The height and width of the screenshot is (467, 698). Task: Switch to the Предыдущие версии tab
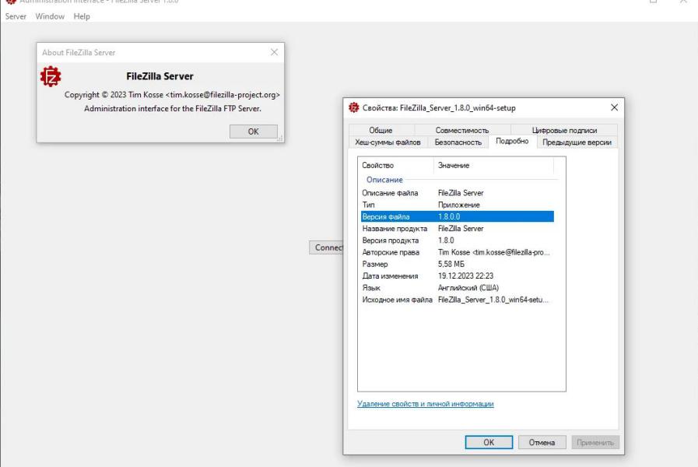[577, 142]
